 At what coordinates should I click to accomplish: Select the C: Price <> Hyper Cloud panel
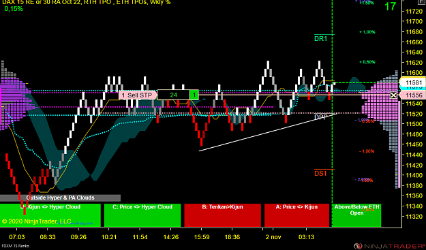[142, 215]
